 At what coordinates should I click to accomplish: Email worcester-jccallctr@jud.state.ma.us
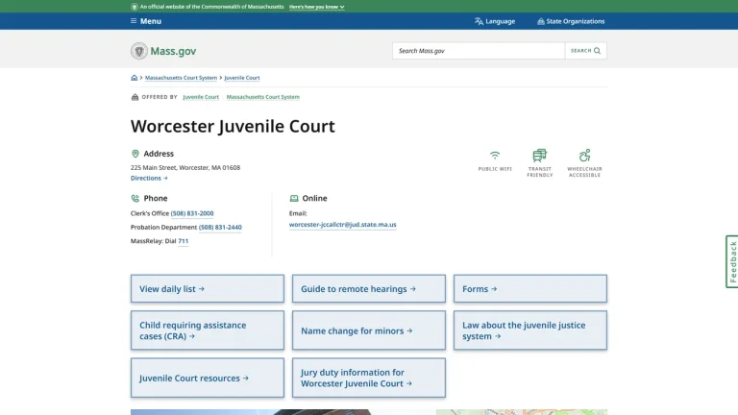tap(343, 225)
